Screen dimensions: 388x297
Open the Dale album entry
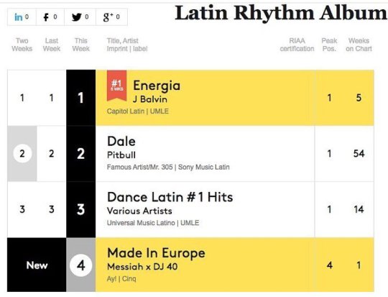[121, 142]
